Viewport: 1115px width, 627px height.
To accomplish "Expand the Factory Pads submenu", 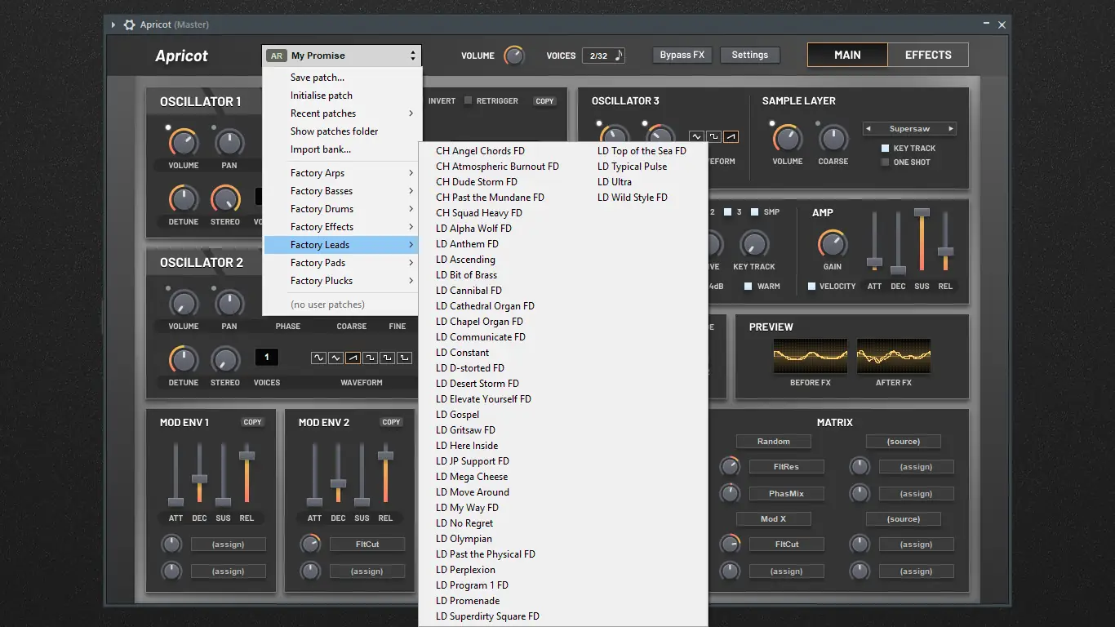I will point(342,263).
